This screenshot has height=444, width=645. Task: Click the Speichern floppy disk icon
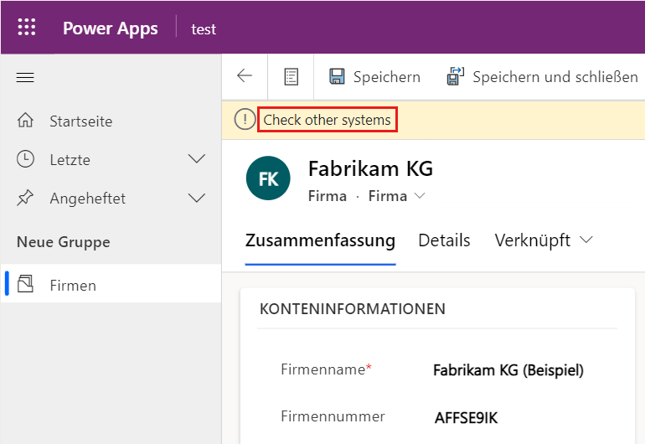click(337, 76)
